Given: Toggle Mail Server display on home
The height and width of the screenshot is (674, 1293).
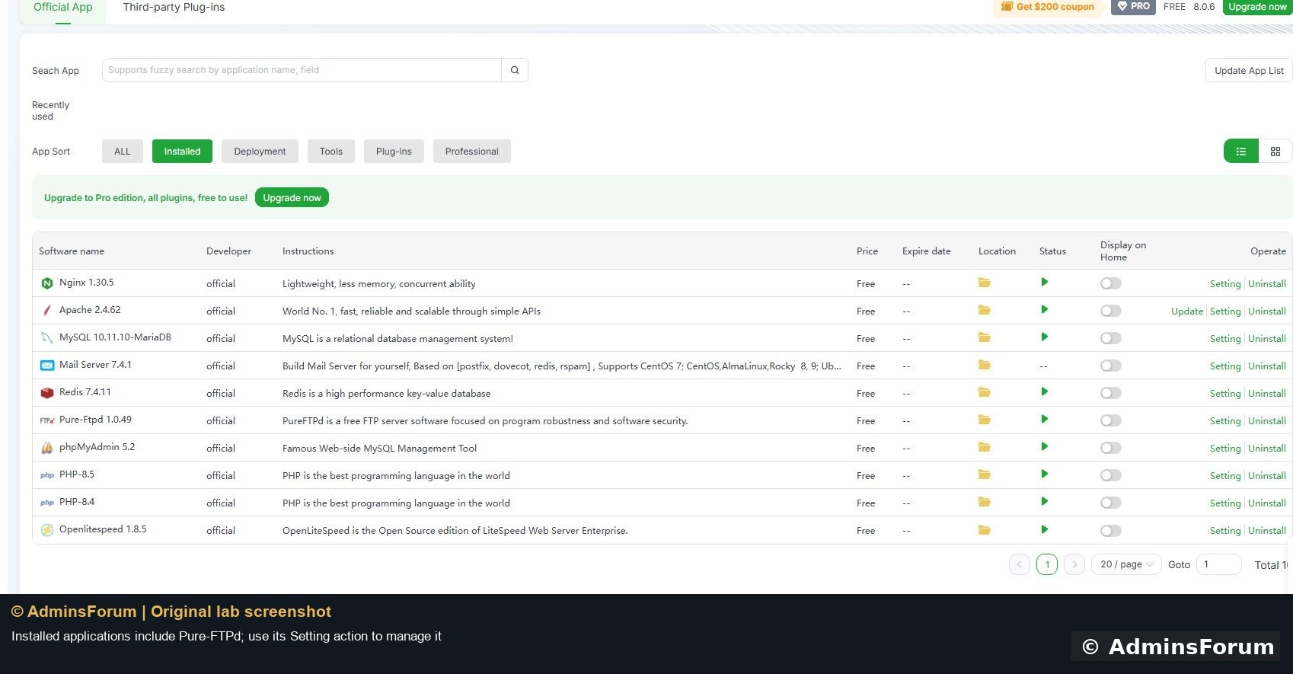Looking at the screenshot, I should point(1111,366).
